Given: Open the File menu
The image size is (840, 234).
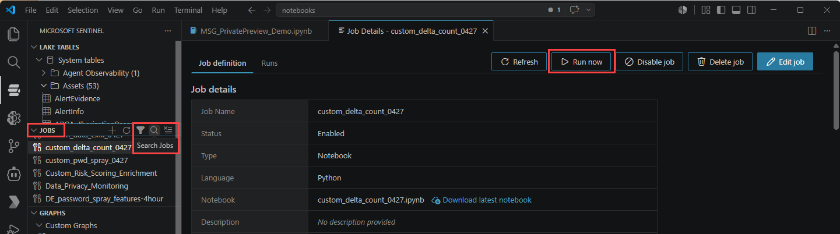Looking at the screenshot, I should click(31, 10).
